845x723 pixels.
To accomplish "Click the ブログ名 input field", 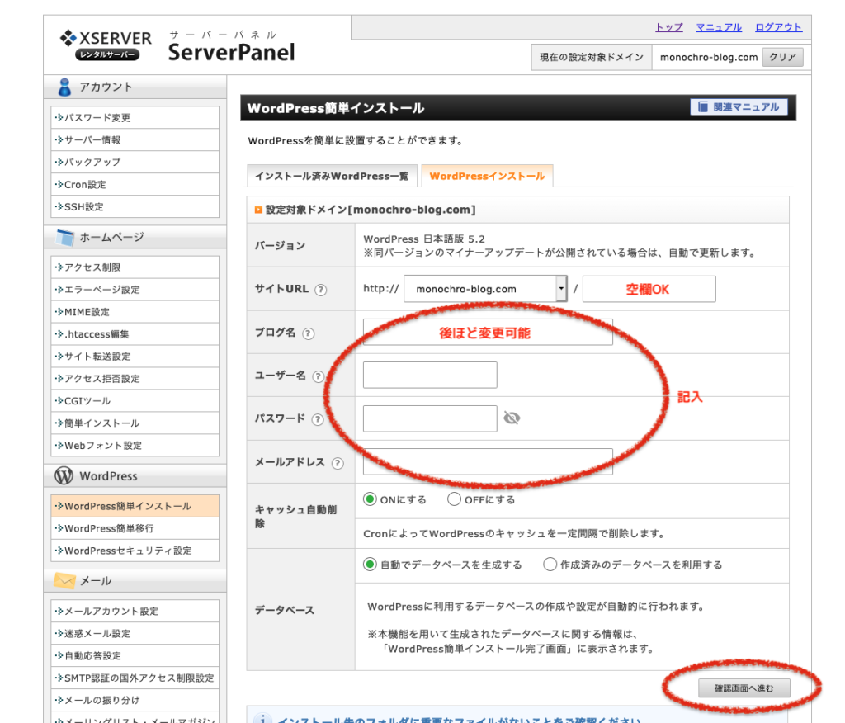I will pos(488,332).
